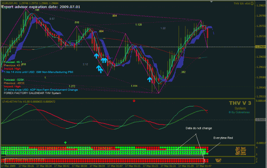Screen dimensions: 267x168
Task: Click the chart shift triangle marker at top
Action: tap(211, 2)
